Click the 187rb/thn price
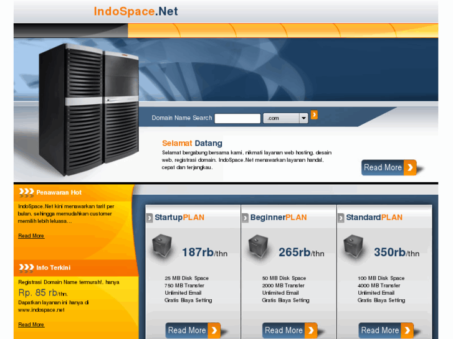453x339 pixels. coord(204,253)
